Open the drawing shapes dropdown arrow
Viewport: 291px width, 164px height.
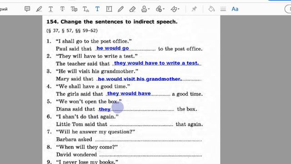(x=179, y=9)
